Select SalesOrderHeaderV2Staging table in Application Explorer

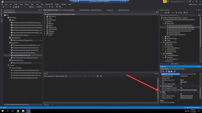pos(21,35)
